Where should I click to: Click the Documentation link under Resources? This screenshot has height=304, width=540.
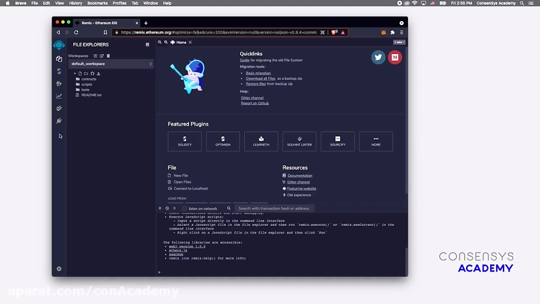(x=299, y=175)
